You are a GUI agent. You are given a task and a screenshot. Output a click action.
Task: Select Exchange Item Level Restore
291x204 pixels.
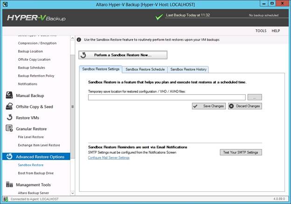click(39, 145)
